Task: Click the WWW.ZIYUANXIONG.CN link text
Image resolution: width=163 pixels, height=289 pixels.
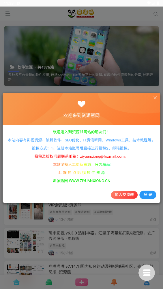Action: 89,181
